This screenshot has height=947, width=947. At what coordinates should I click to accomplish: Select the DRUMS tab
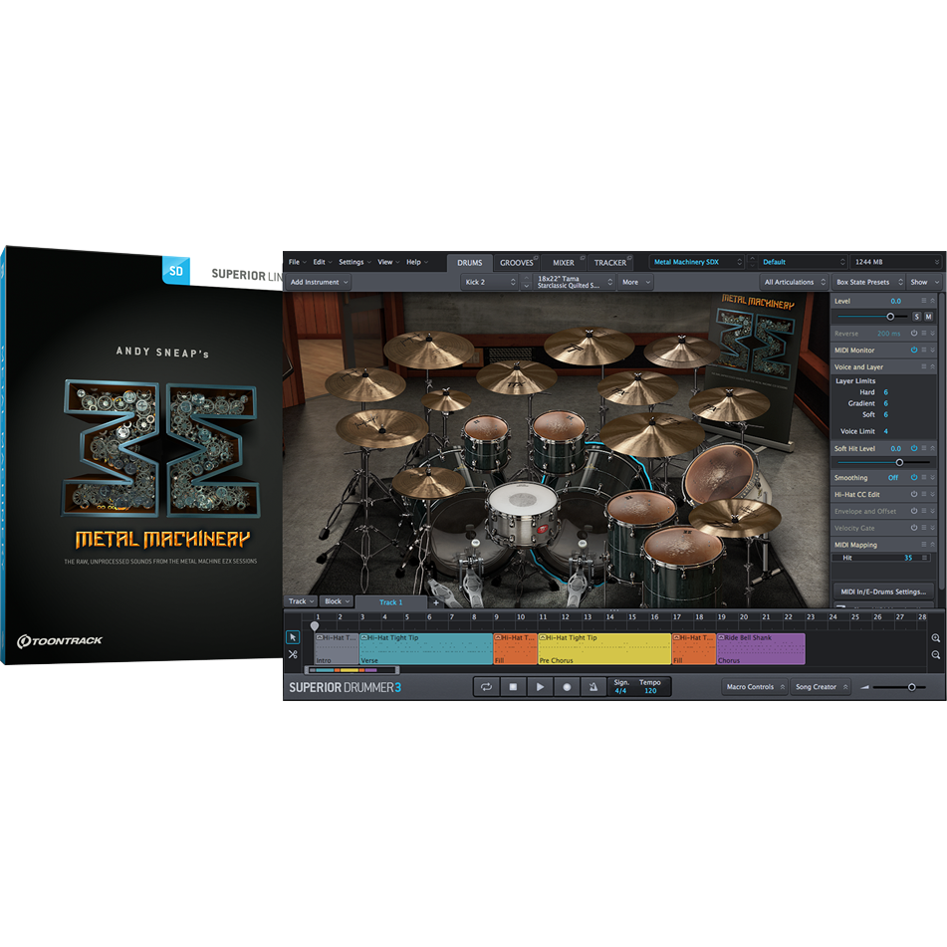click(469, 263)
